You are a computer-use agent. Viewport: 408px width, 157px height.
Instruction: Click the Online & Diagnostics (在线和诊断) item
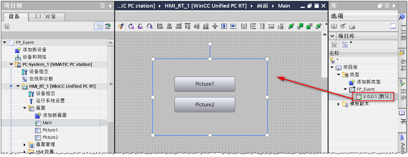pyautogui.click(x=41, y=79)
